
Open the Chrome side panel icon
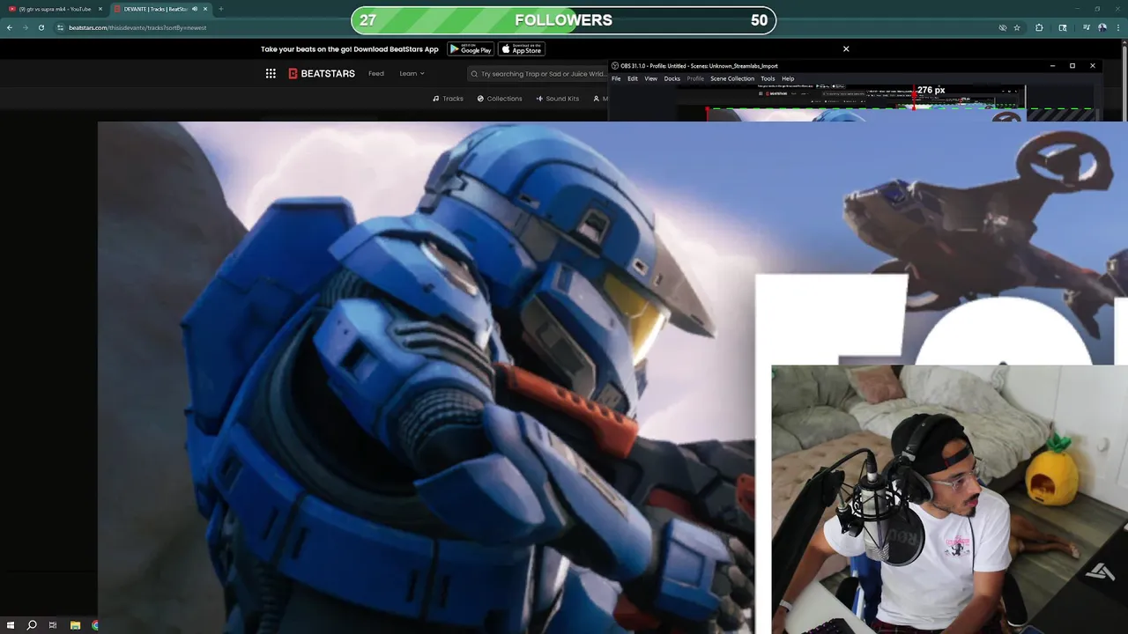(x=1063, y=27)
